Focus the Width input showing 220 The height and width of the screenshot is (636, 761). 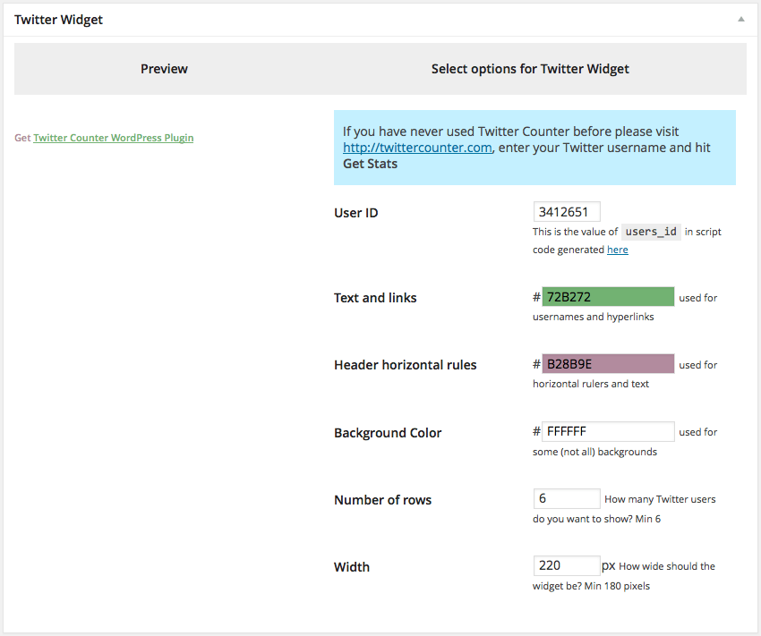coord(567,565)
